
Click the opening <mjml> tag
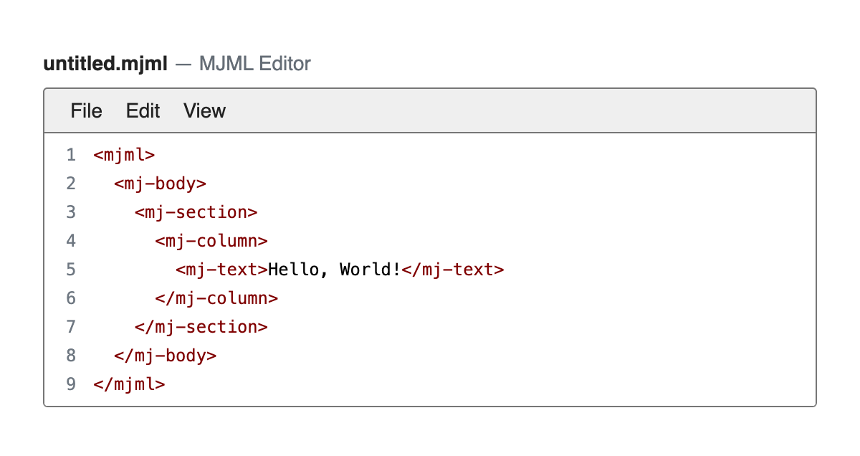point(124,155)
